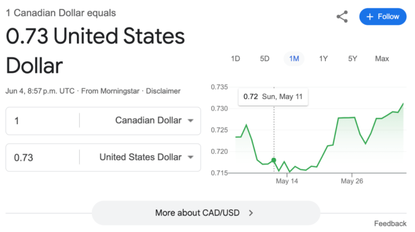415x232 pixels.
Task: Show the 1Y chart range
Action: click(x=323, y=59)
